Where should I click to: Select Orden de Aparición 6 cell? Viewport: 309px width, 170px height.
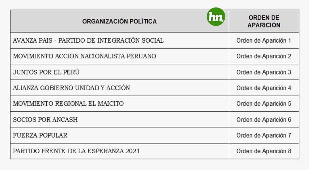click(x=264, y=119)
